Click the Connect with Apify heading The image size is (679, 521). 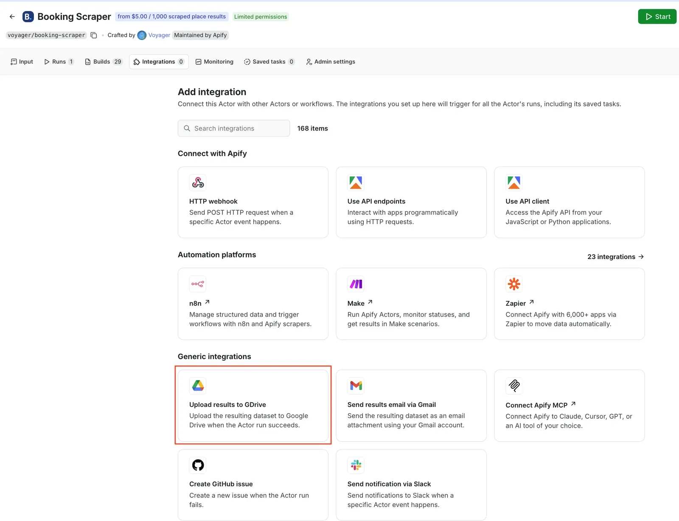tap(212, 153)
